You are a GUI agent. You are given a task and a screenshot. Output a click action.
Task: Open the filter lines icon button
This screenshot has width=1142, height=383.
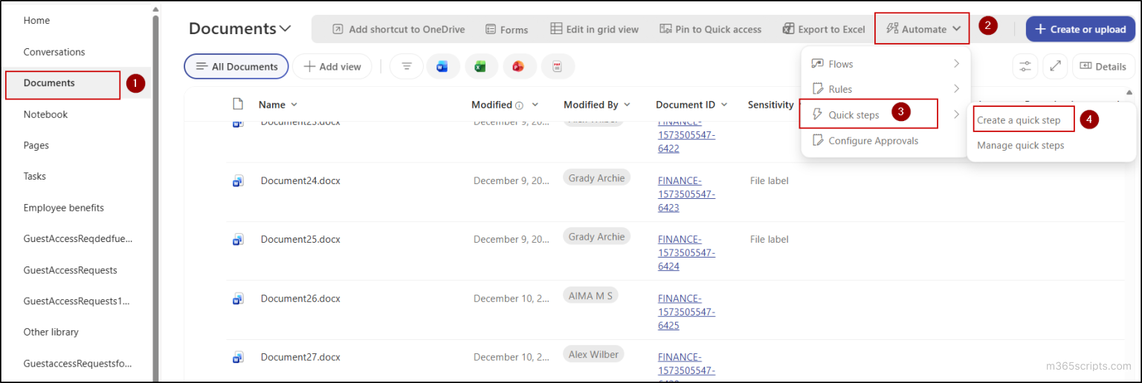coord(407,66)
